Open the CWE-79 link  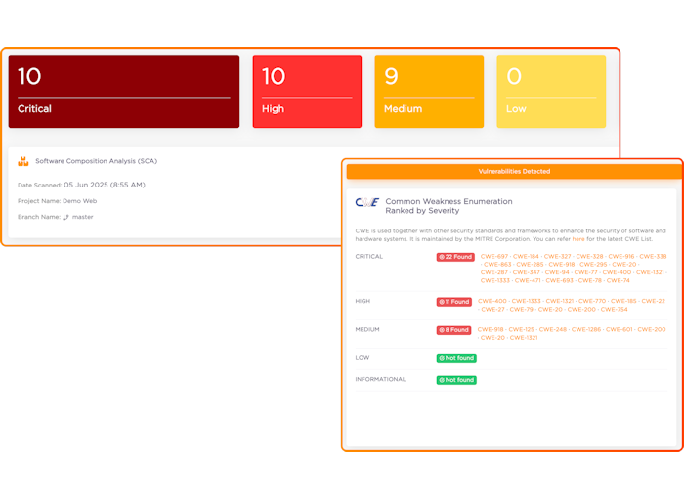[x=521, y=309]
